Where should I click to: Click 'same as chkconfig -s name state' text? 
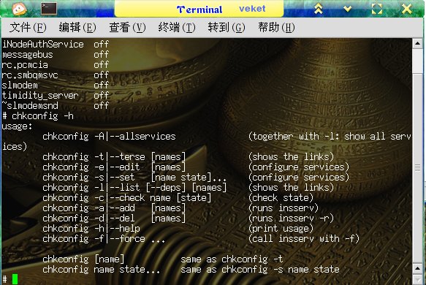click(260, 270)
